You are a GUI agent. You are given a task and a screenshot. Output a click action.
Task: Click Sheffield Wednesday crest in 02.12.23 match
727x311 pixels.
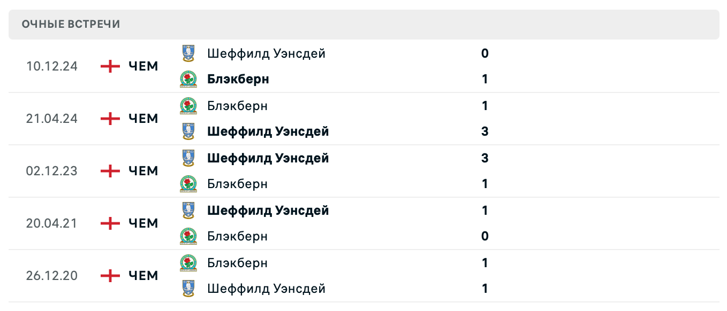[x=188, y=158]
